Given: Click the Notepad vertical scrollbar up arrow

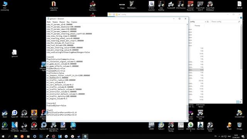Looking at the screenshot, I should 187,25.
